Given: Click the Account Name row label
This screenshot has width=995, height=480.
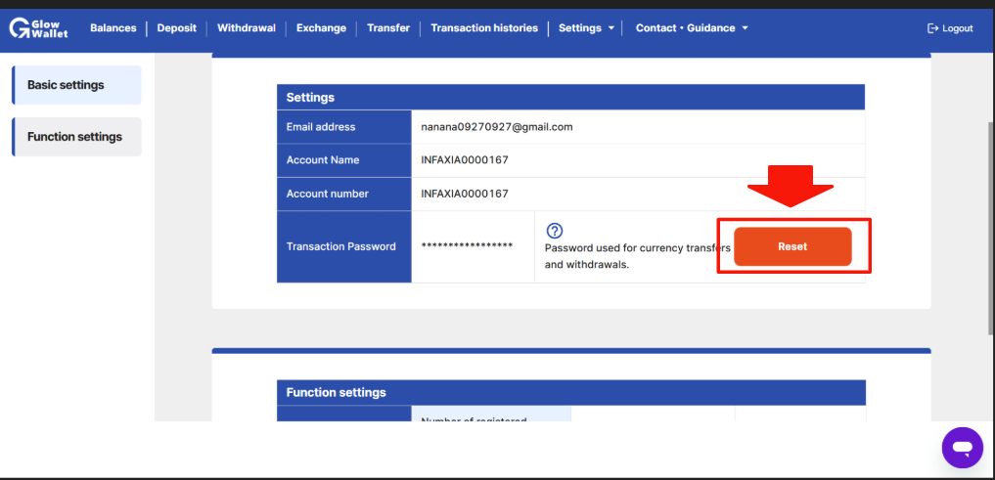Looking at the screenshot, I should click(344, 159).
